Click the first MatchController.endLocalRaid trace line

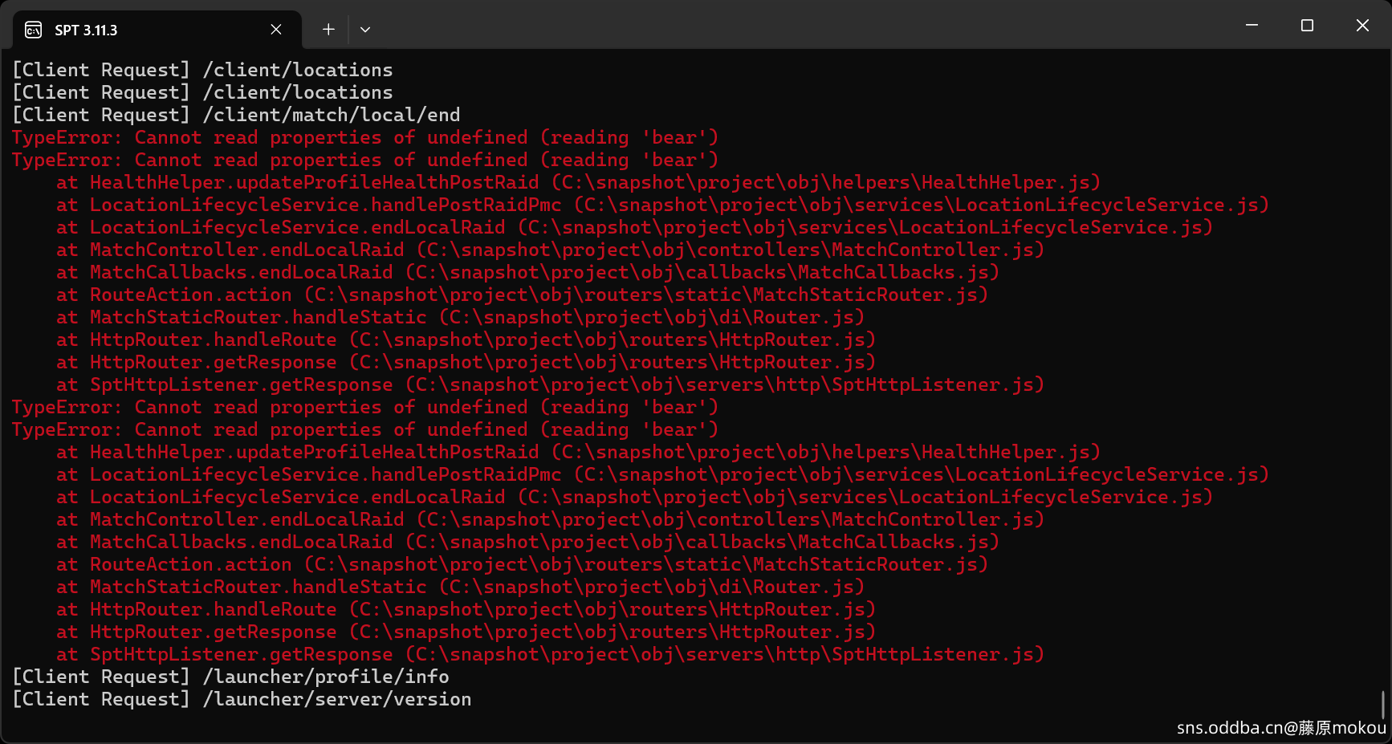tap(550, 250)
